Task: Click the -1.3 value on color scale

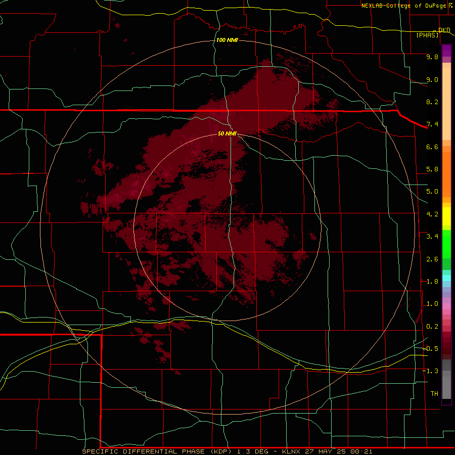Action: 431,371
